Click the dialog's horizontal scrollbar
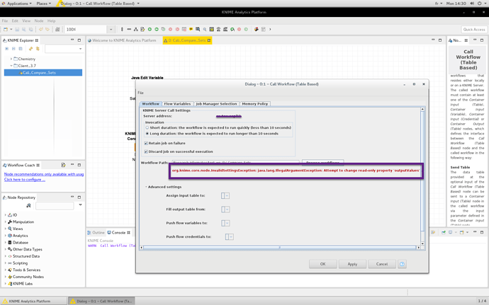The image size is (489, 305). coord(279,248)
